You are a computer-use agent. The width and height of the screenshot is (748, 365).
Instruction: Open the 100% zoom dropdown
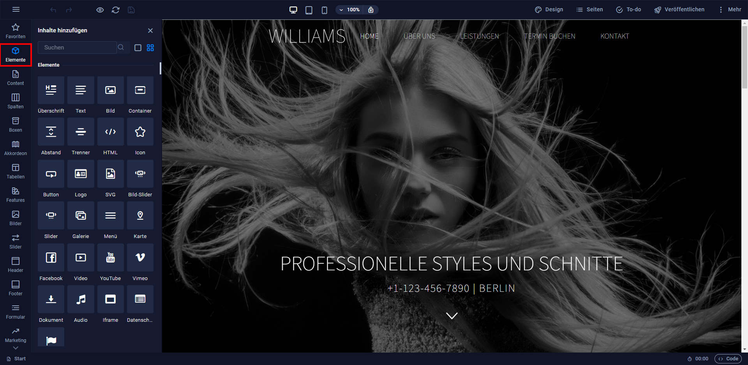[349, 10]
